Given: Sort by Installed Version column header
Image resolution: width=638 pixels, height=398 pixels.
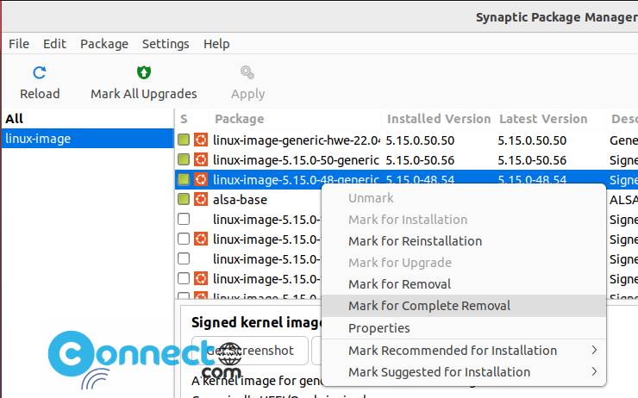Looking at the screenshot, I should point(439,119).
